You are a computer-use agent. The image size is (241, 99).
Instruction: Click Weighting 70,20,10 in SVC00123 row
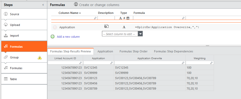coord(192,78)
